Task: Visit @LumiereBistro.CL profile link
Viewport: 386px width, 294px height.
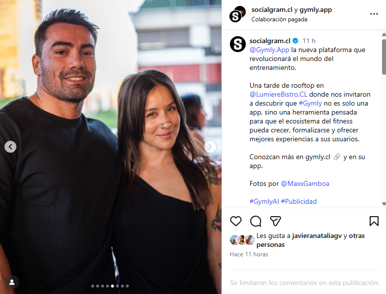Action: point(278,94)
